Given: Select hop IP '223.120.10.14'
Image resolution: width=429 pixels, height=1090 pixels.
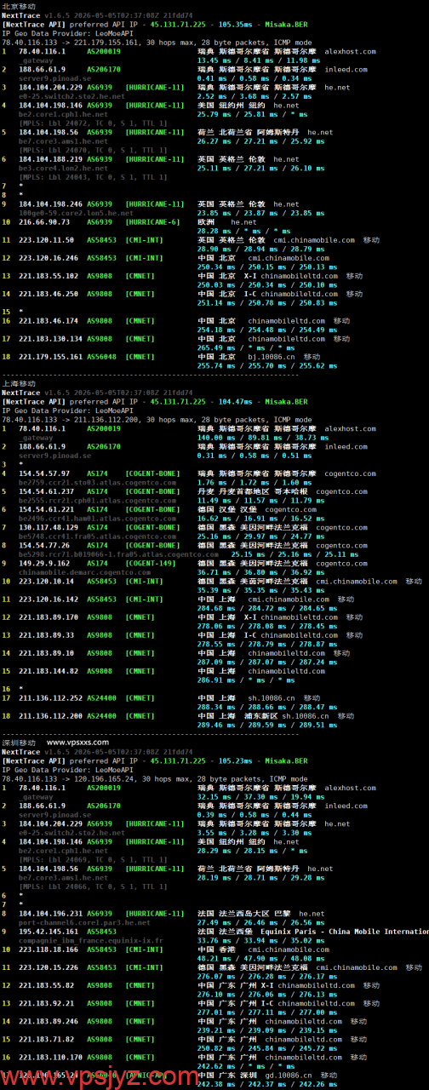Looking at the screenshot, I should (x=46, y=581).
